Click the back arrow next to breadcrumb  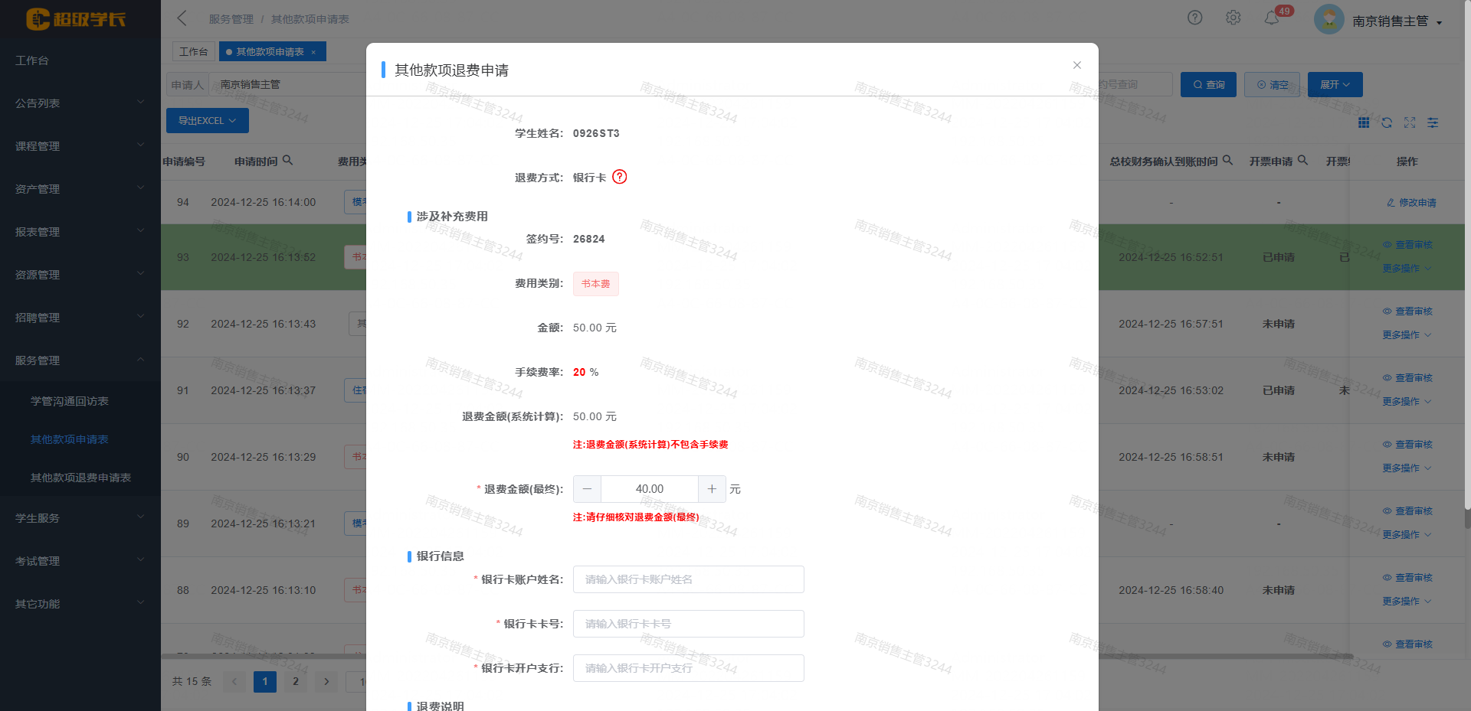[x=182, y=18]
